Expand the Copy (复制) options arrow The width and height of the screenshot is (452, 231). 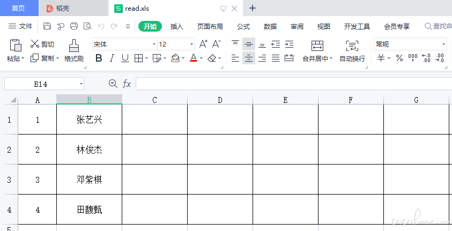[x=57, y=58]
